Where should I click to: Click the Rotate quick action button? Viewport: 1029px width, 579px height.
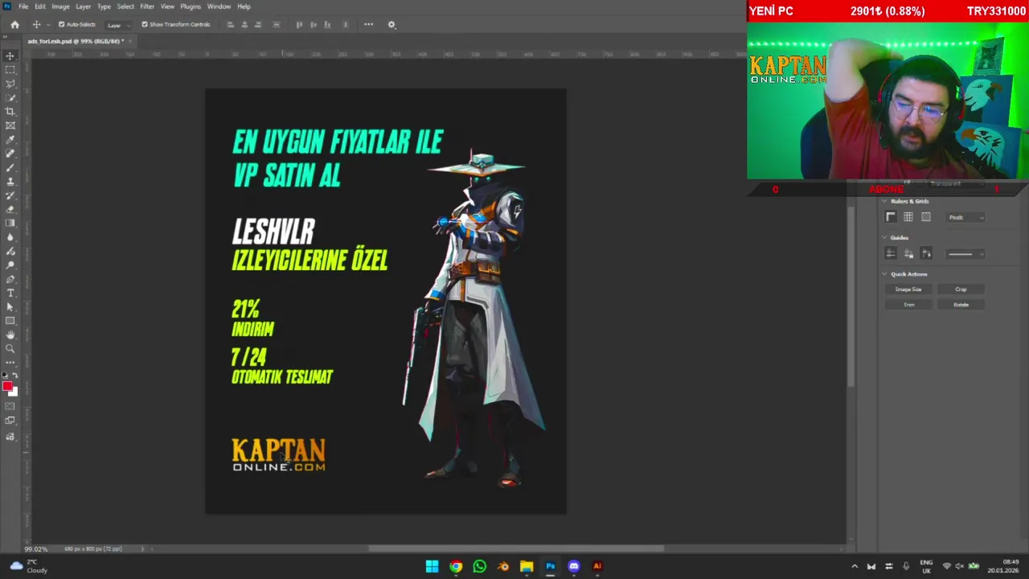pos(961,305)
